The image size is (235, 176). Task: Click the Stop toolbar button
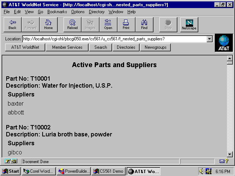tap(168, 25)
